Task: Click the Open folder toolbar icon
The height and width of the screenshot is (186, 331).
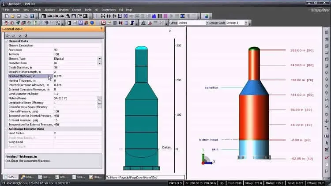Action: tap(12, 16)
